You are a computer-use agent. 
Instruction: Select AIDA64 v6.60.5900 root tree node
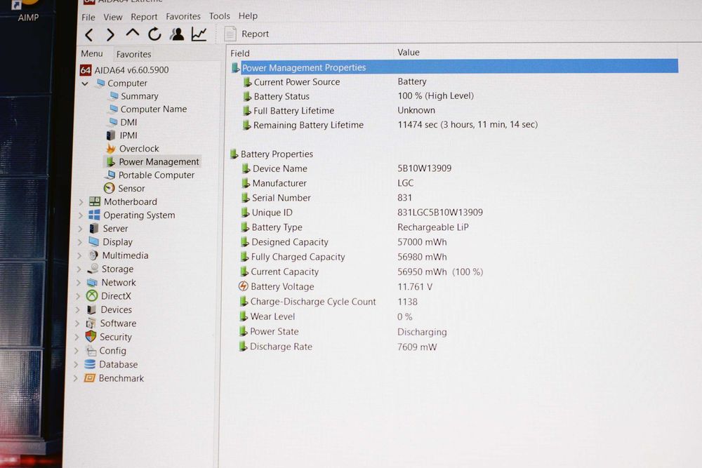click(x=124, y=70)
